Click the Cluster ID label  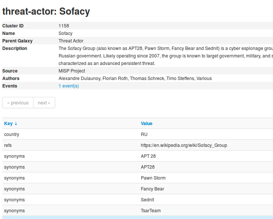click(13, 26)
